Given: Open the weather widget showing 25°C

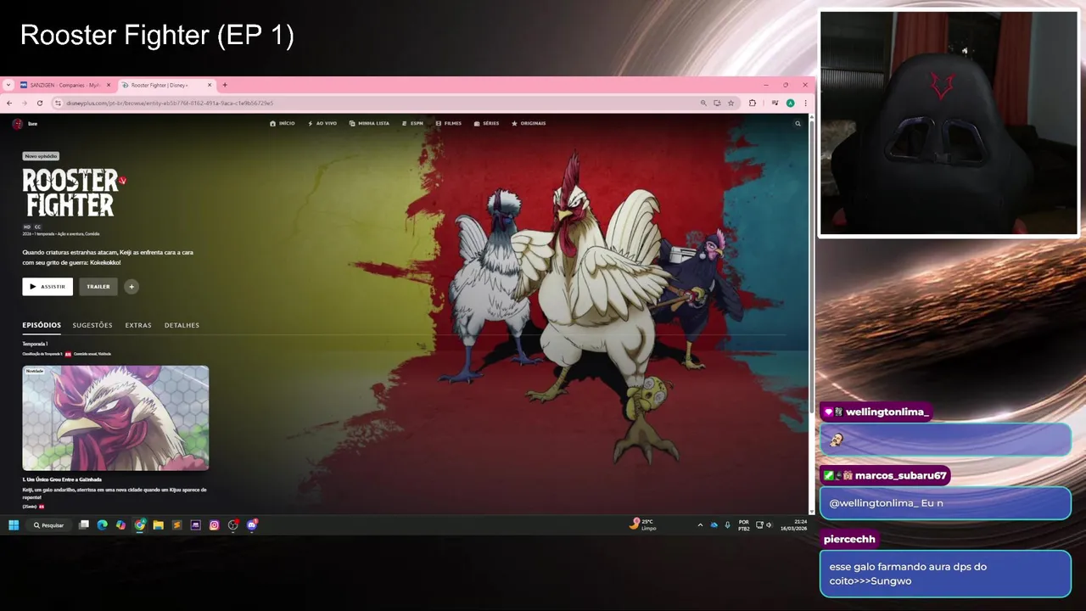Looking at the screenshot, I should point(644,524).
